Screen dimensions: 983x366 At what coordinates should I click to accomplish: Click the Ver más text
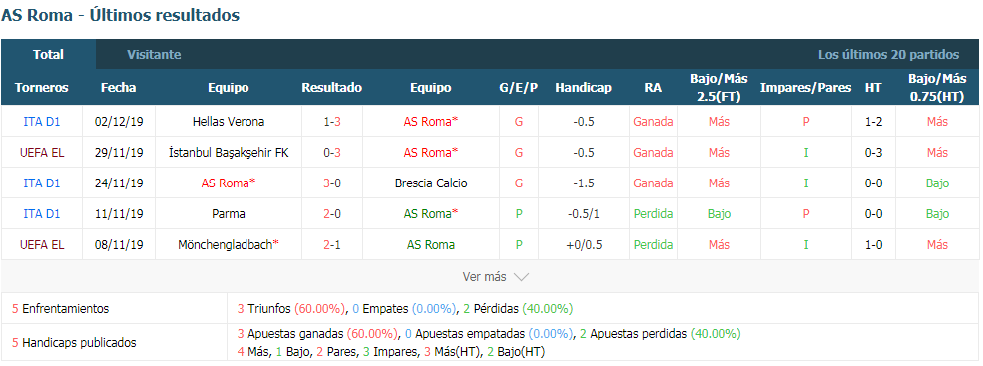pyautogui.click(x=485, y=277)
